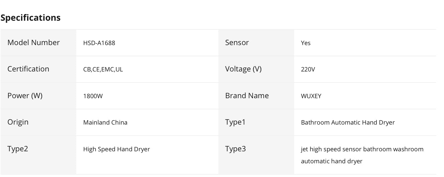Click the Voltage (V) label
Image resolution: width=444 pixels, height=177 pixels.
(243, 69)
